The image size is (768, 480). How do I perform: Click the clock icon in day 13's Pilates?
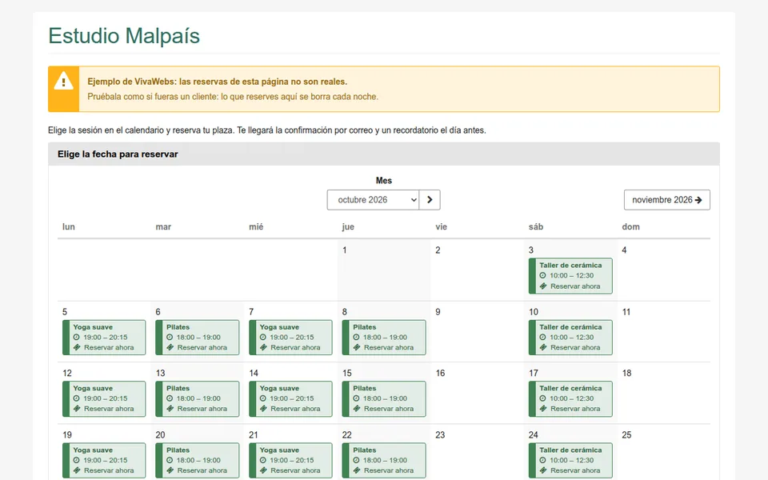click(x=170, y=398)
